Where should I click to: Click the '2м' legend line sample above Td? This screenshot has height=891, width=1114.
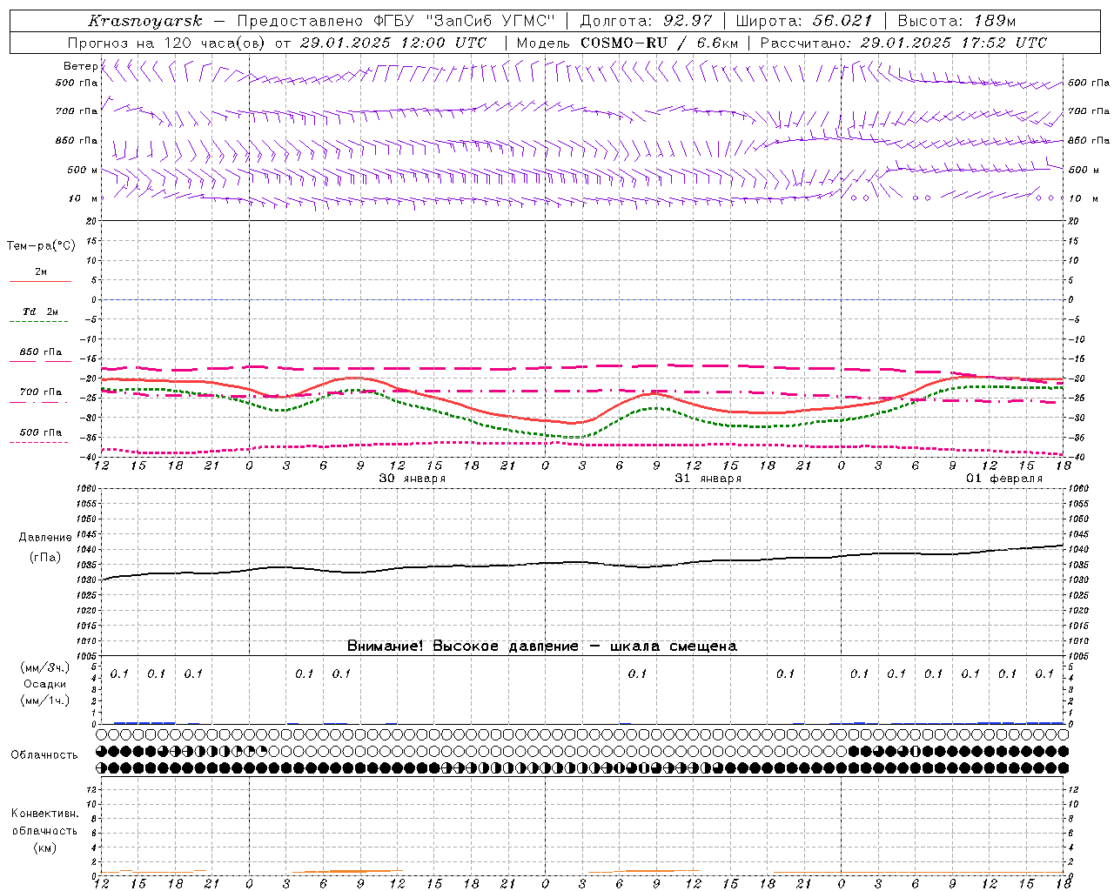coord(40,281)
